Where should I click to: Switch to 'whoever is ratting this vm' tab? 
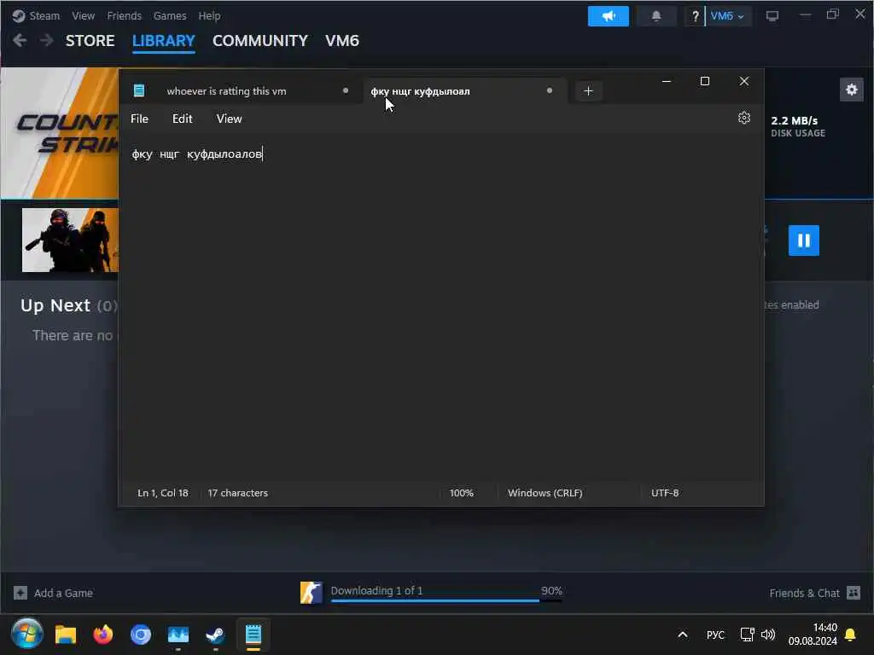pyautogui.click(x=226, y=91)
